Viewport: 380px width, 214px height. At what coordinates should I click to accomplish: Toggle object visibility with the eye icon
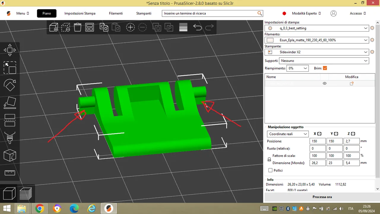click(x=324, y=83)
